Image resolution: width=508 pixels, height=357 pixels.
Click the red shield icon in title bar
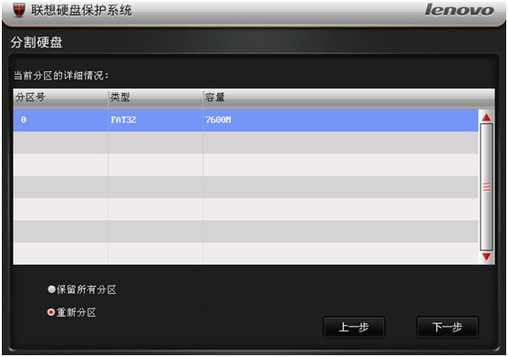pos(19,10)
